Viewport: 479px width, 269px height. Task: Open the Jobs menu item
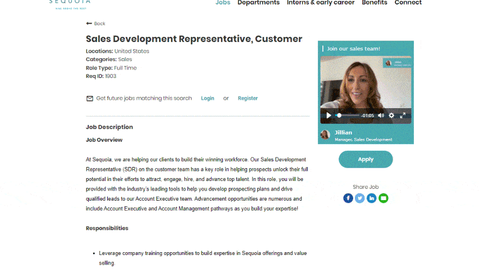223,3
